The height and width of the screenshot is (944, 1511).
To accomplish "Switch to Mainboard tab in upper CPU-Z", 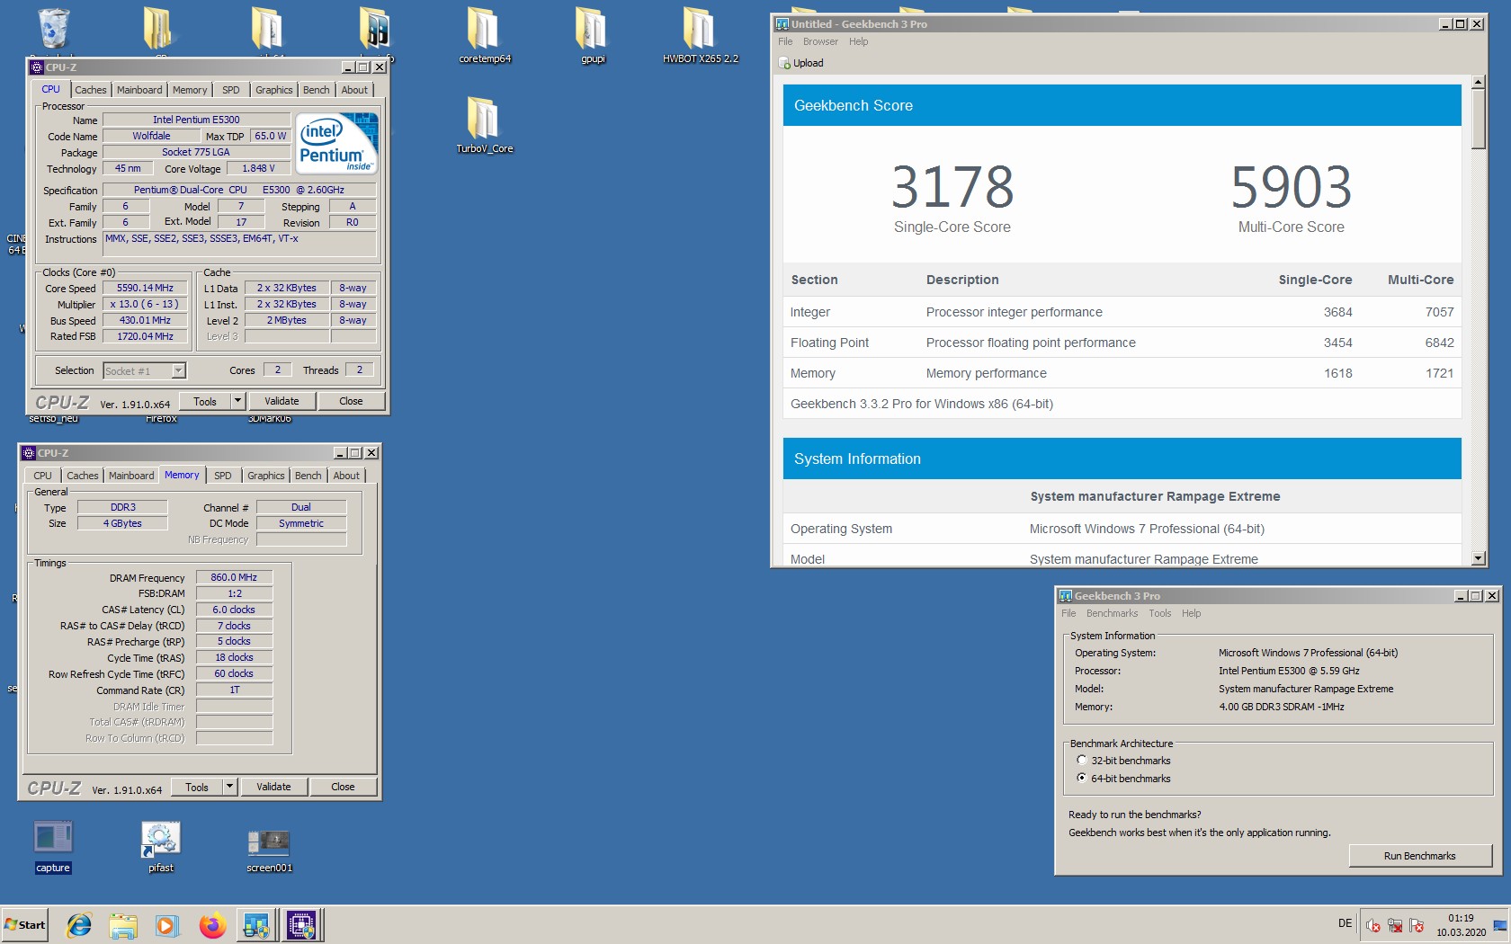I will point(139,90).
